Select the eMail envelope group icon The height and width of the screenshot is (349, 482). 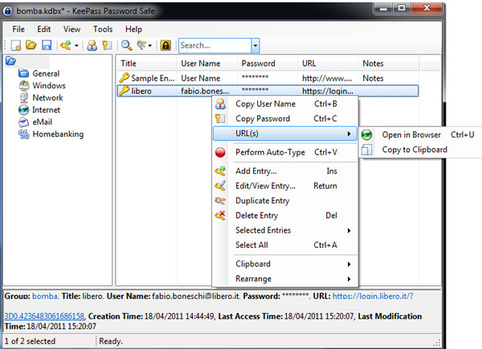click(x=23, y=122)
